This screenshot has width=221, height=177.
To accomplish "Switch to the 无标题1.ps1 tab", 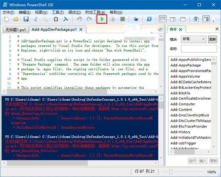I will coord(15,29).
